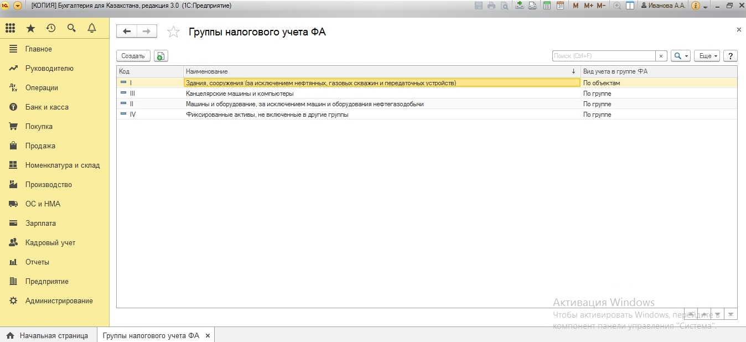Viewport: 746px width, 342px height.
Task: Expand the Еще dropdown menu
Action: [x=708, y=56]
